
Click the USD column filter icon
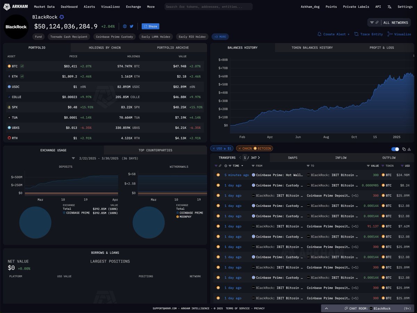tap(402, 166)
